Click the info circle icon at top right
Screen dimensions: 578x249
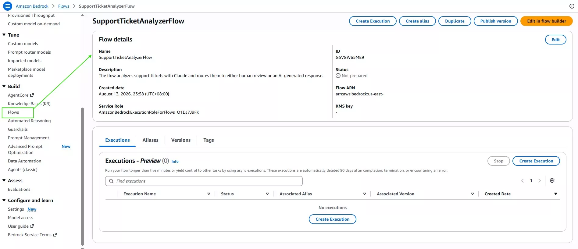coord(572,6)
